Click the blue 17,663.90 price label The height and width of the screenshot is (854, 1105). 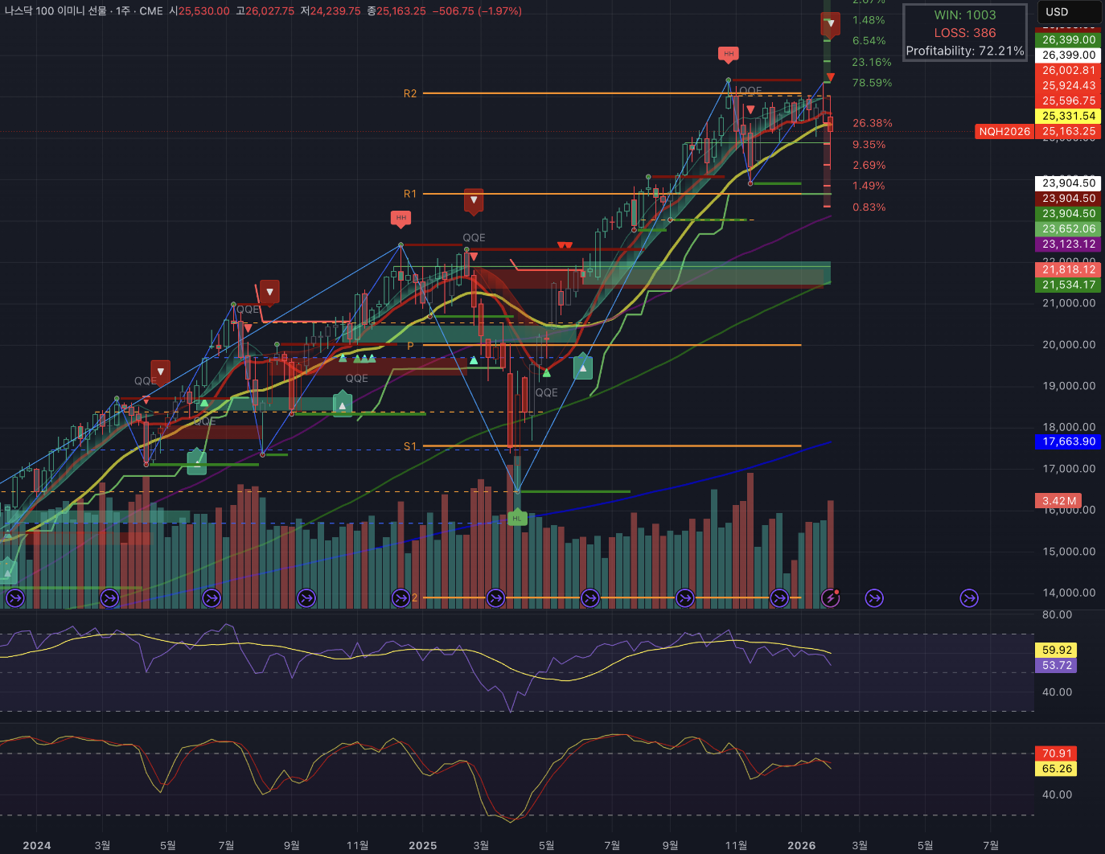click(1068, 441)
